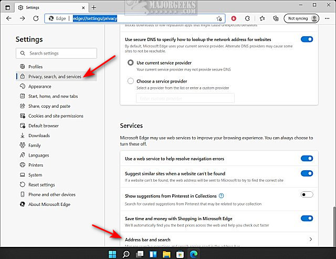Viewport: 336px width, 259px height.
Task: Open Downloads settings
Action: click(56, 136)
